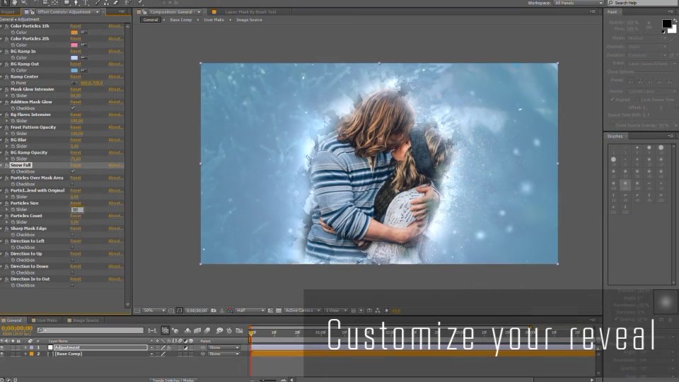Click the pixel aspect ratio correction icon

click(x=354, y=311)
